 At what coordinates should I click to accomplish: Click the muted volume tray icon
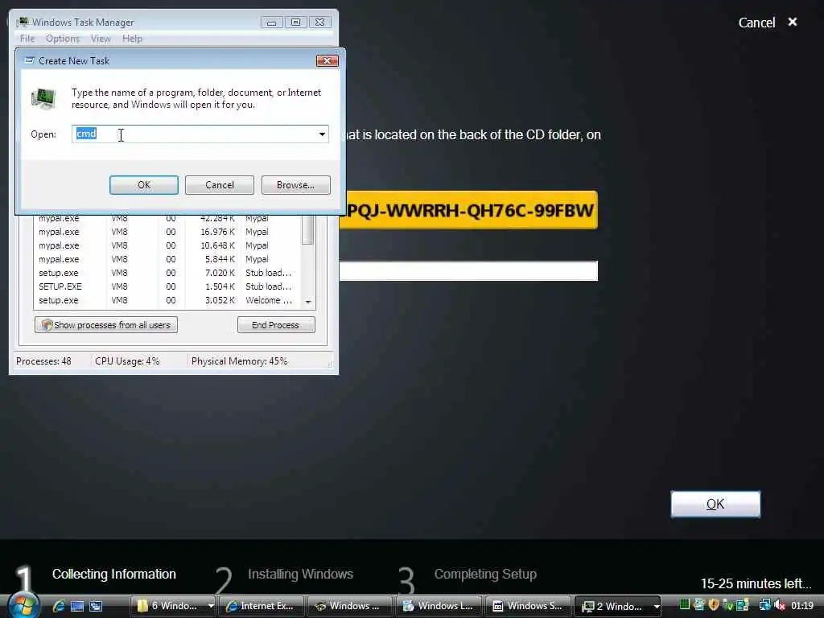[x=779, y=605]
